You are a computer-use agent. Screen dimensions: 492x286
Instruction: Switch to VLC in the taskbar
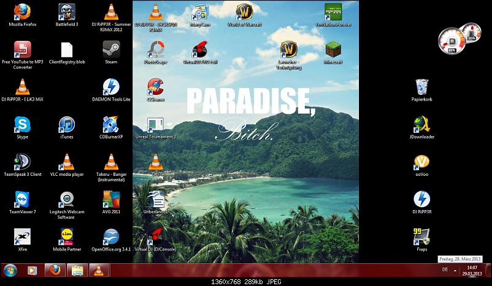click(x=99, y=270)
